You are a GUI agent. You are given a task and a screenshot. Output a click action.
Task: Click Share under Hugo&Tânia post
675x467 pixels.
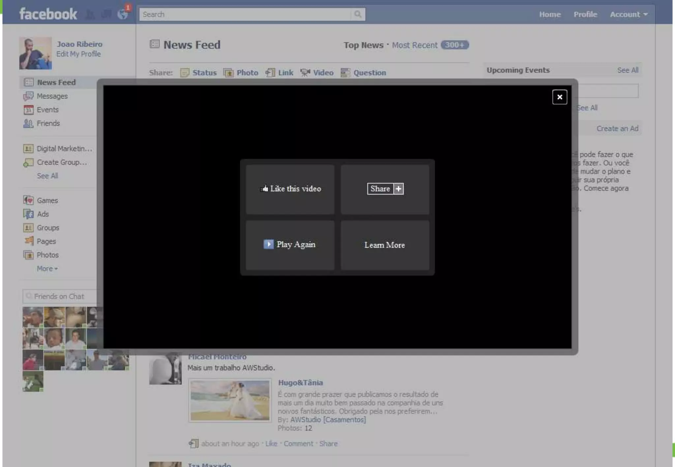(x=328, y=444)
